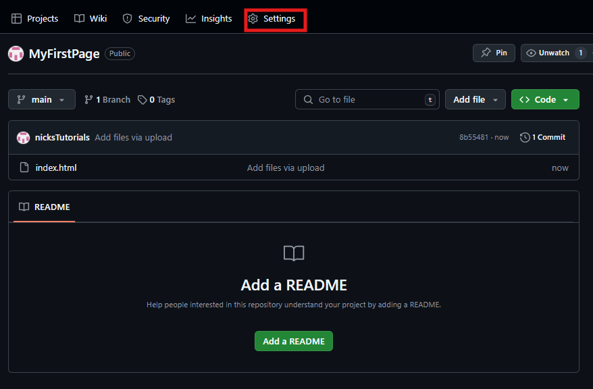The height and width of the screenshot is (389, 593).
Task: Open the Wiki tab
Action: (91, 18)
